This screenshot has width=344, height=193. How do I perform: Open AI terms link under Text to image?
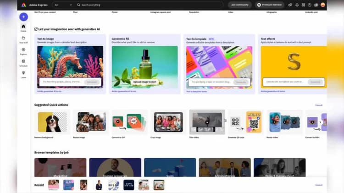point(49,91)
